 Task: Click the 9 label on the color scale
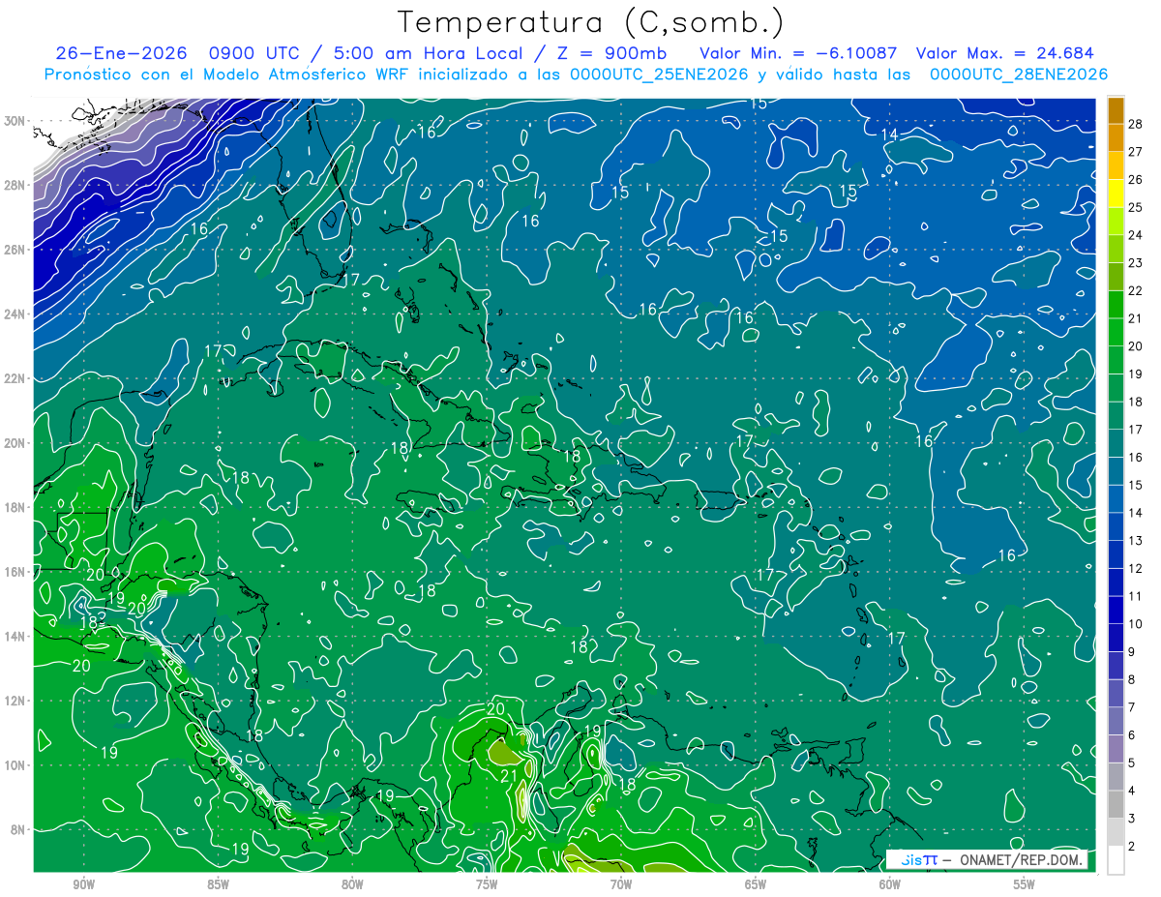[1132, 652]
